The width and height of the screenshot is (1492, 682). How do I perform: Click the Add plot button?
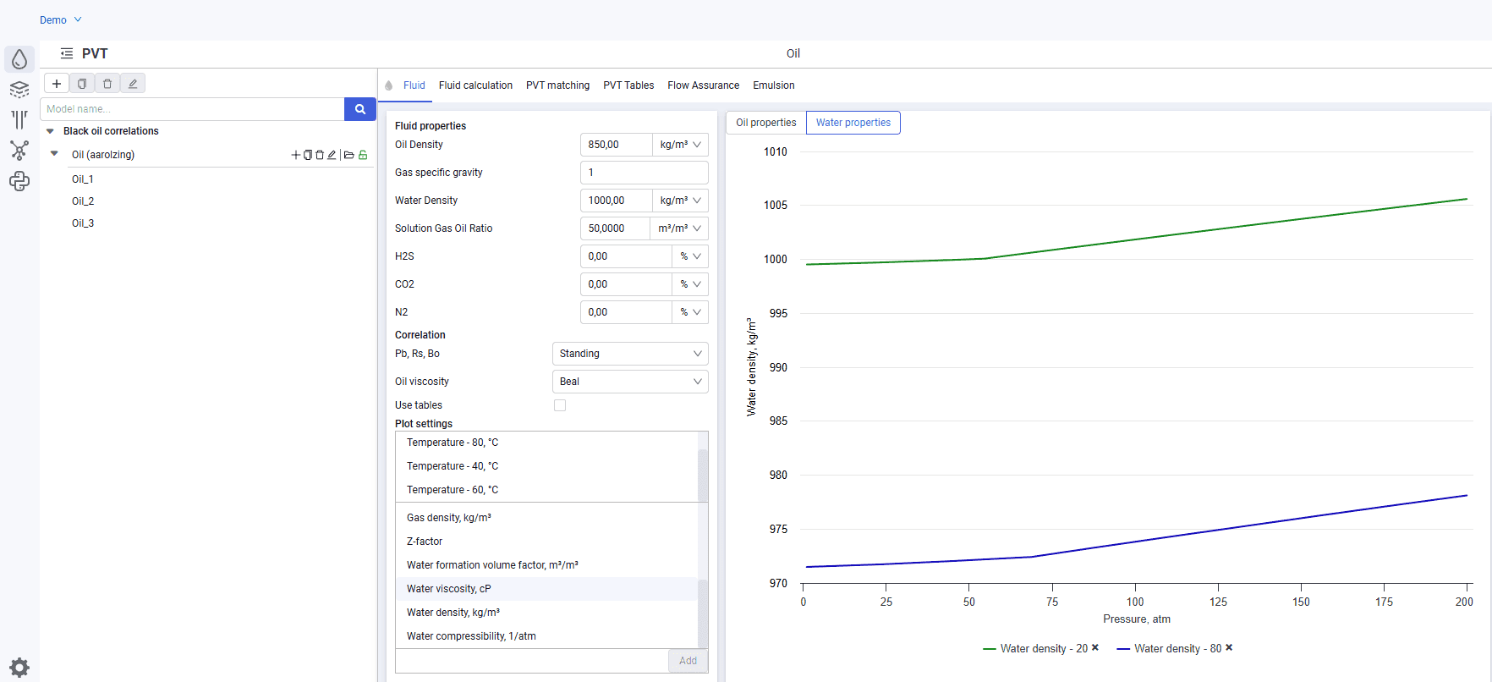click(x=688, y=661)
